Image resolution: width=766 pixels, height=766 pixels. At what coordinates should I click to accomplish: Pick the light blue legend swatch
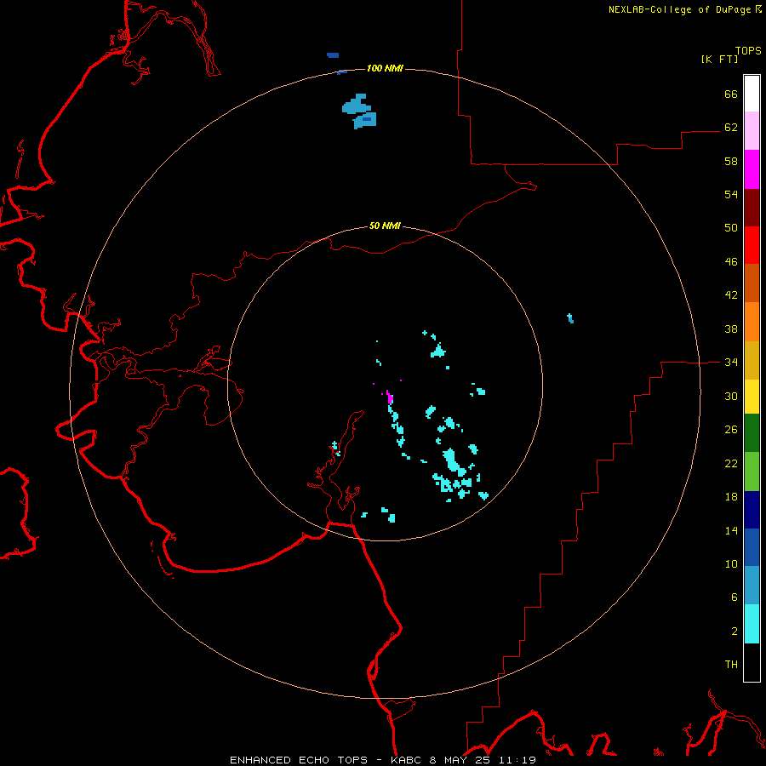[x=752, y=586]
